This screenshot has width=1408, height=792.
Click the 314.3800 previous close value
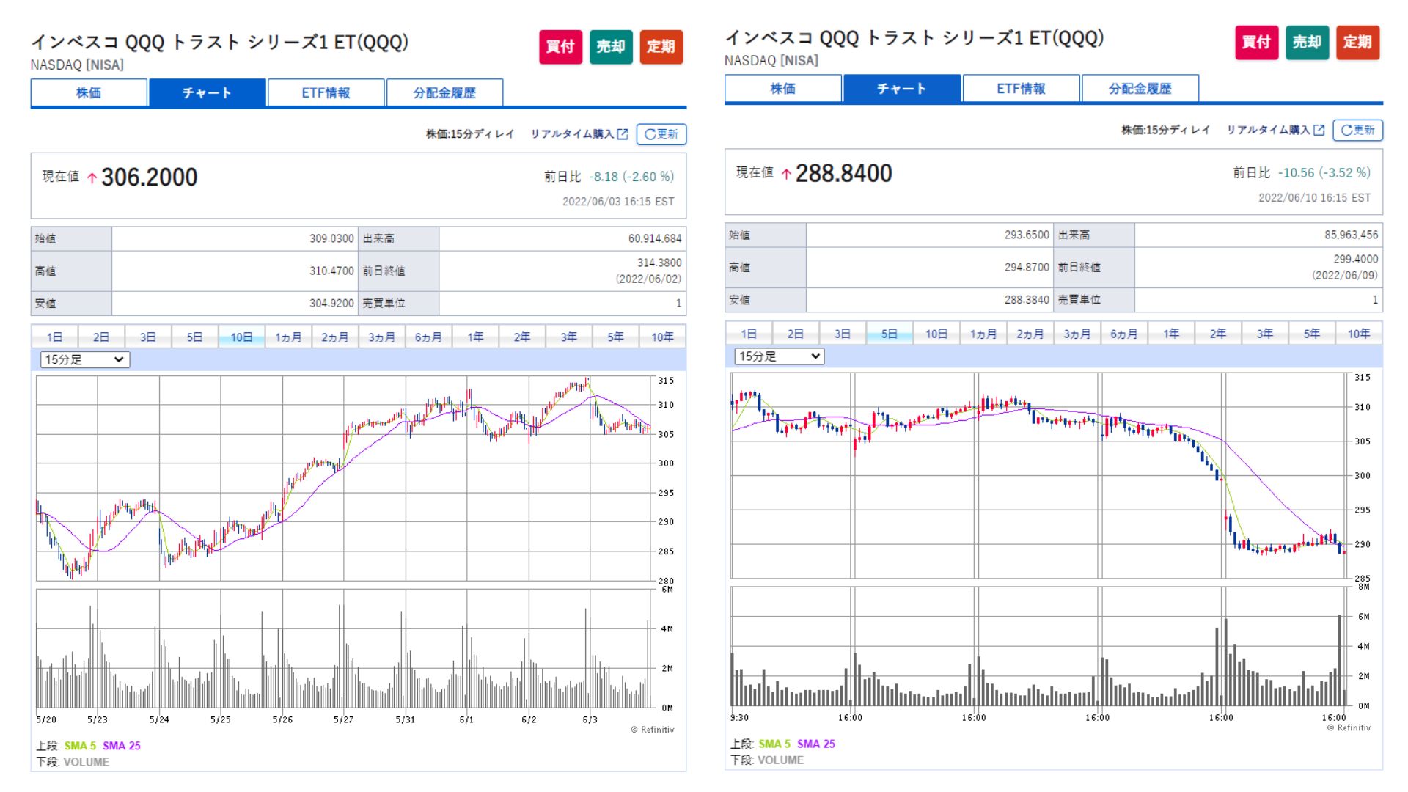pos(659,263)
